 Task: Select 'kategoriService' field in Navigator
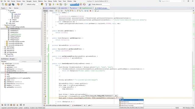tap(15, 84)
